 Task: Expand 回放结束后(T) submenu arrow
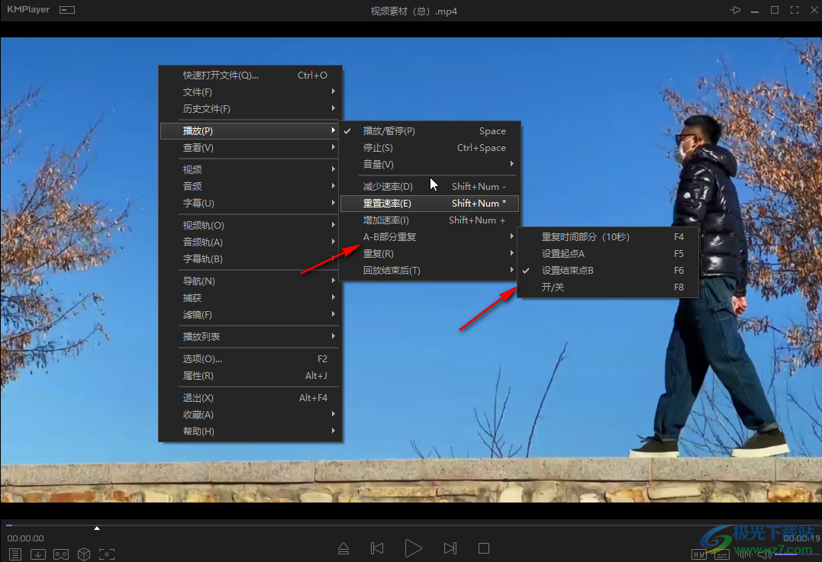[x=511, y=270]
